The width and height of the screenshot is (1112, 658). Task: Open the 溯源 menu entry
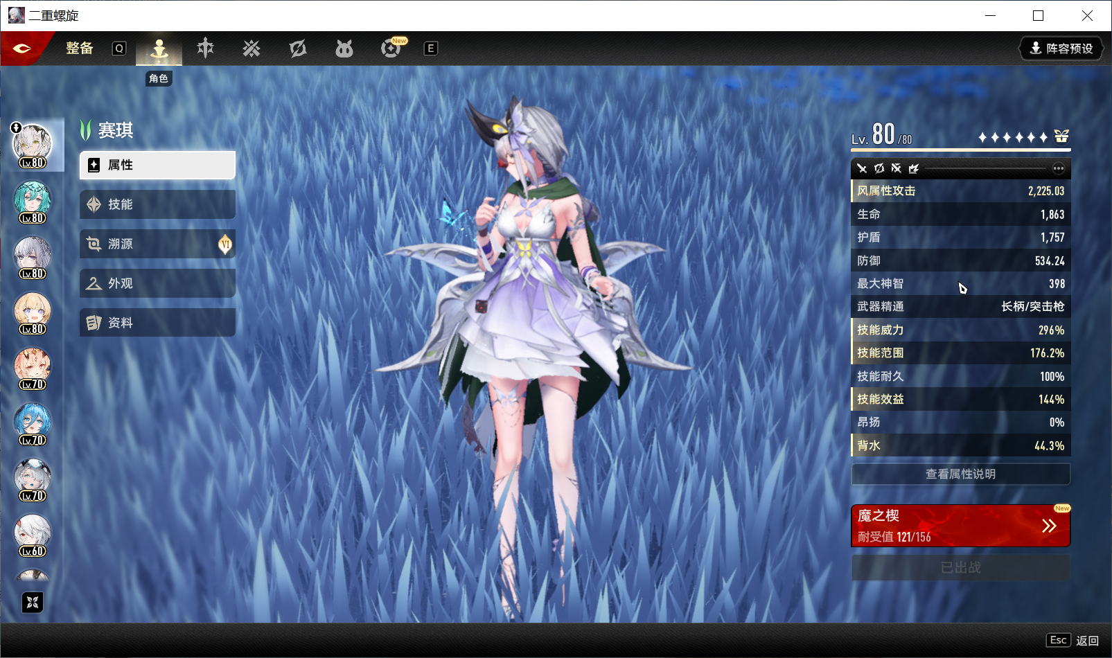[x=157, y=244]
